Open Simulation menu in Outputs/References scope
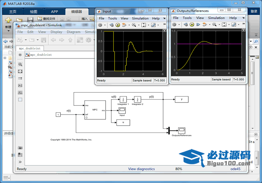Viewport: 262px width, 183px height. point(217,18)
